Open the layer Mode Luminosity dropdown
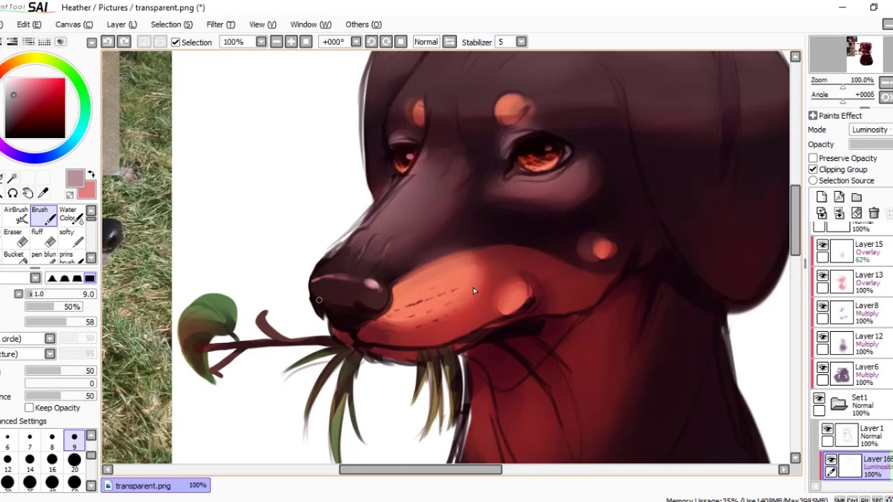The width and height of the screenshot is (893, 502). (871, 130)
